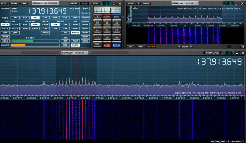The width and height of the screenshot is (246, 143).
Task: Copy VFO A to B with A > B
Action: [x=15, y=25]
